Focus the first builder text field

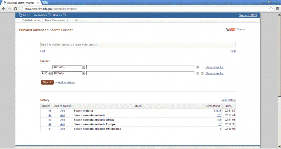click(140, 67)
